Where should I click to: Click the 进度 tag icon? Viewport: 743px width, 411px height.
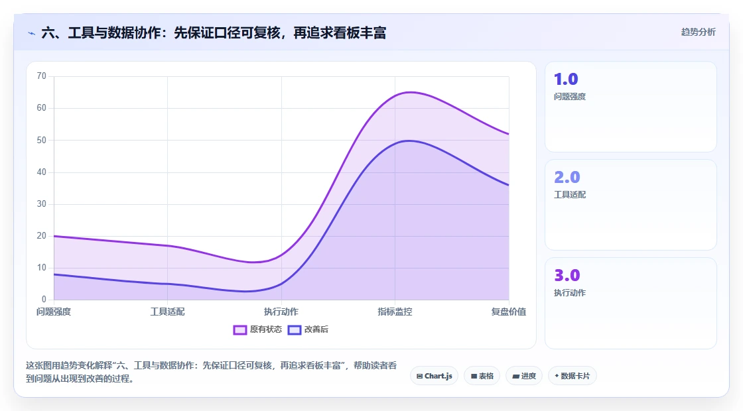[x=516, y=377]
